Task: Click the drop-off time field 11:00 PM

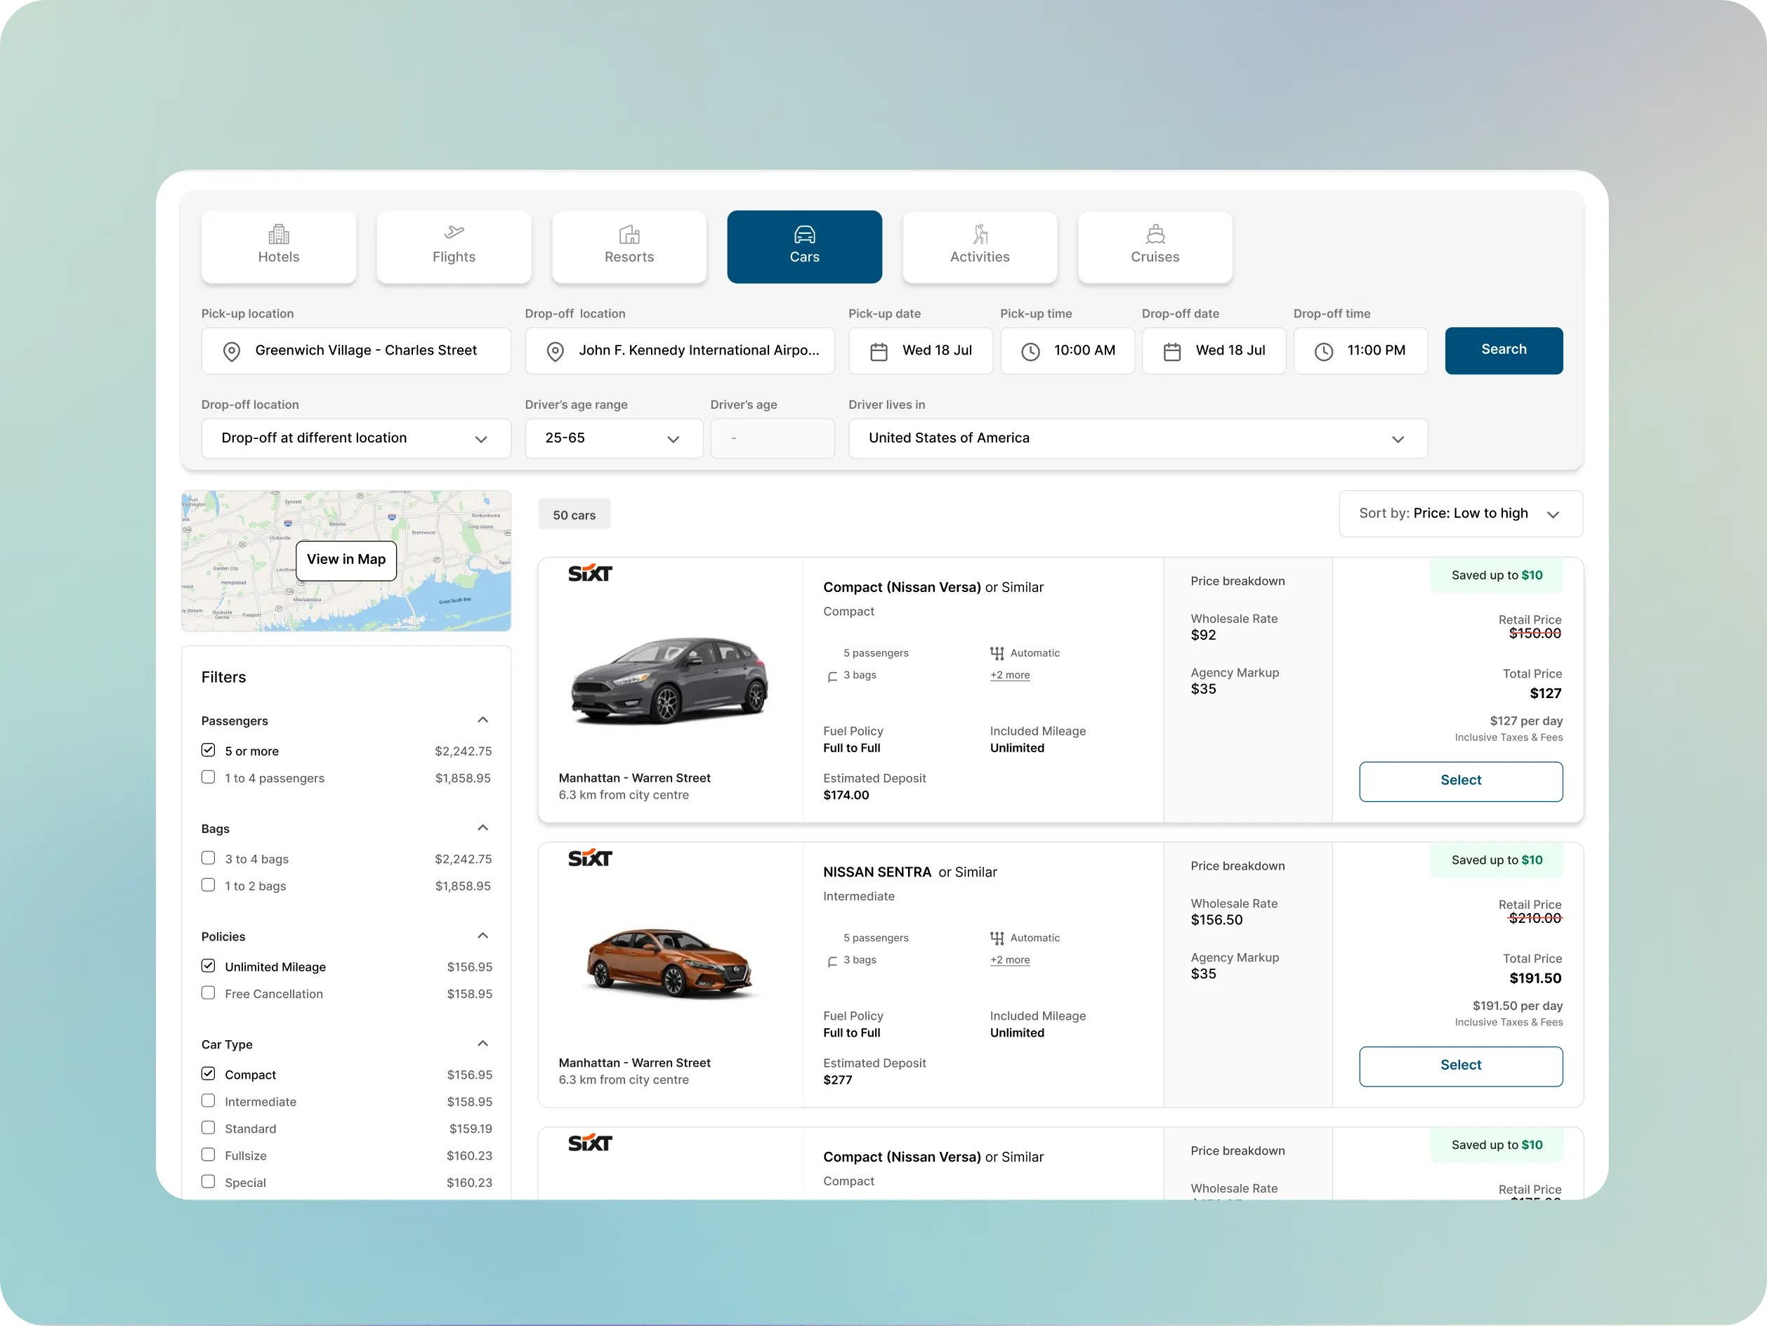Action: pyautogui.click(x=1360, y=350)
